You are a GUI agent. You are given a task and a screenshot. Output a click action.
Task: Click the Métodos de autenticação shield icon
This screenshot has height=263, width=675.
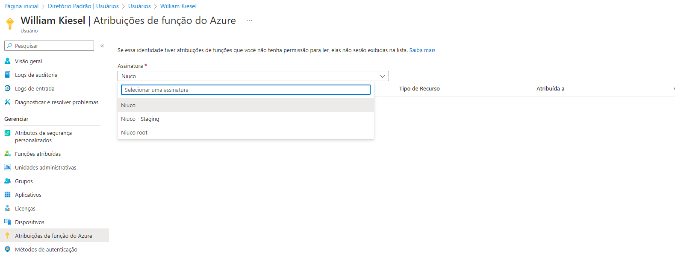pos(7,249)
